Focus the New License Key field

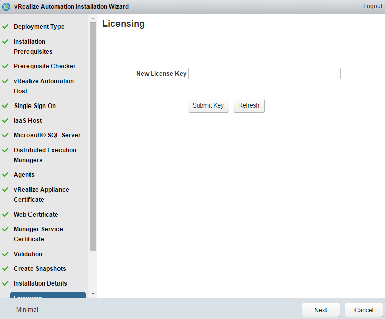264,74
